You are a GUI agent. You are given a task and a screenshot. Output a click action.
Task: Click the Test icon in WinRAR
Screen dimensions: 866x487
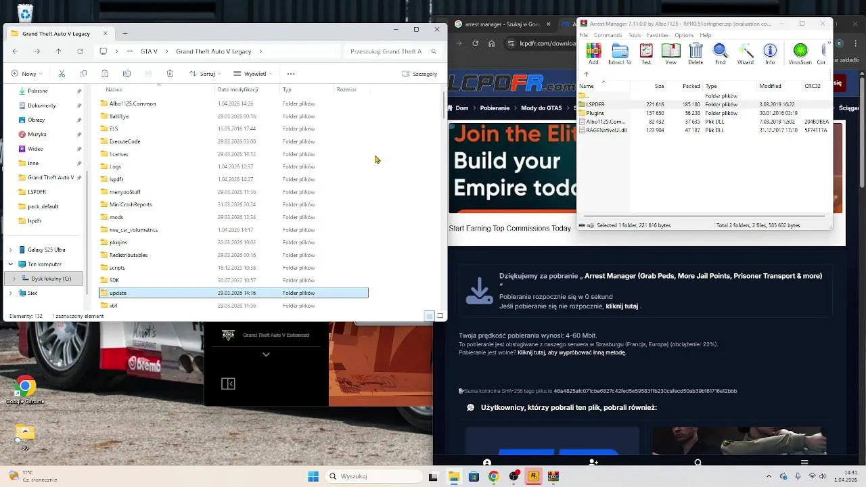point(646,51)
